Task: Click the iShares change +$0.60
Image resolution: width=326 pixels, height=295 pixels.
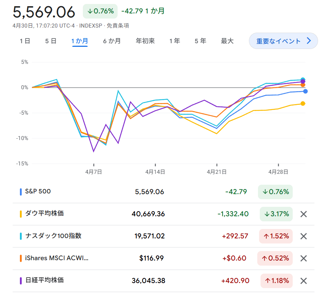Action: tap(234, 258)
